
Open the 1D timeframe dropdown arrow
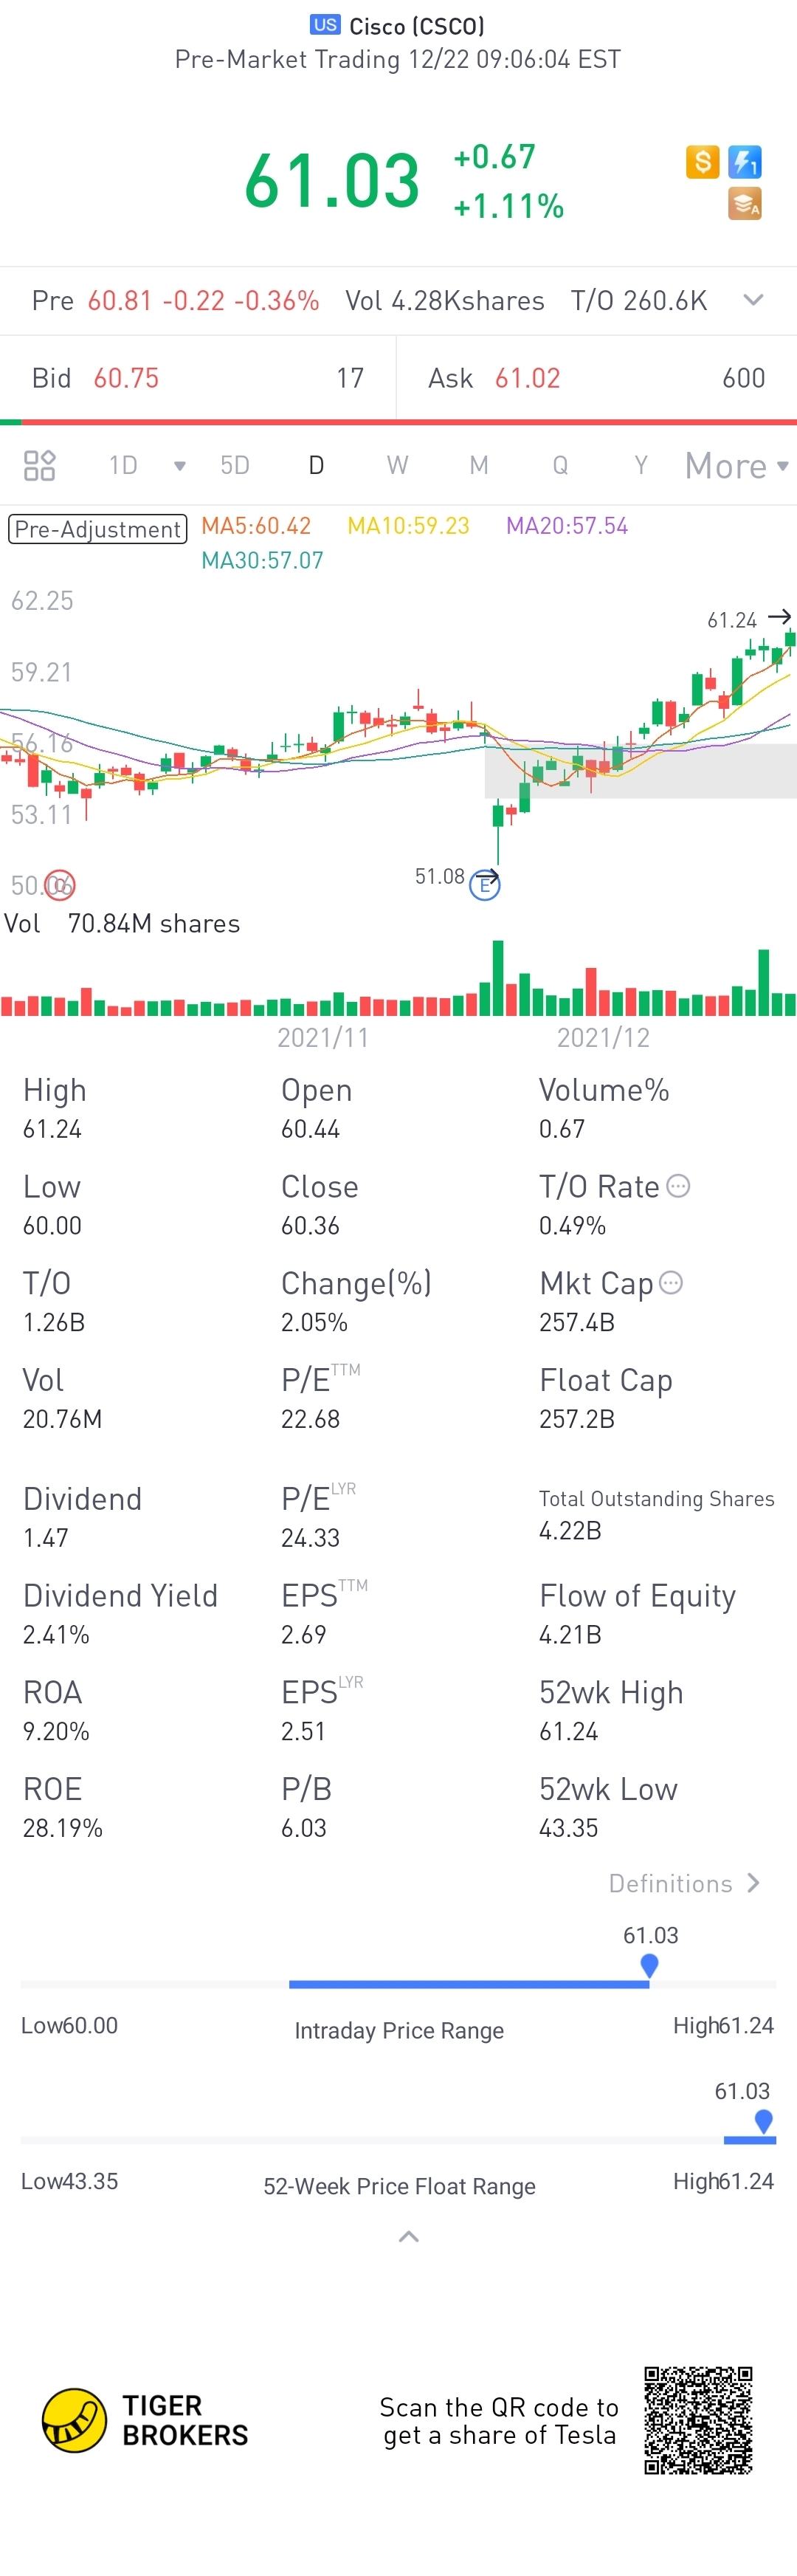coord(180,466)
